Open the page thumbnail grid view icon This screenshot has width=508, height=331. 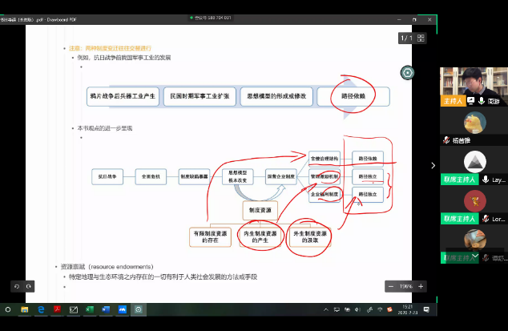(x=421, y=38)
